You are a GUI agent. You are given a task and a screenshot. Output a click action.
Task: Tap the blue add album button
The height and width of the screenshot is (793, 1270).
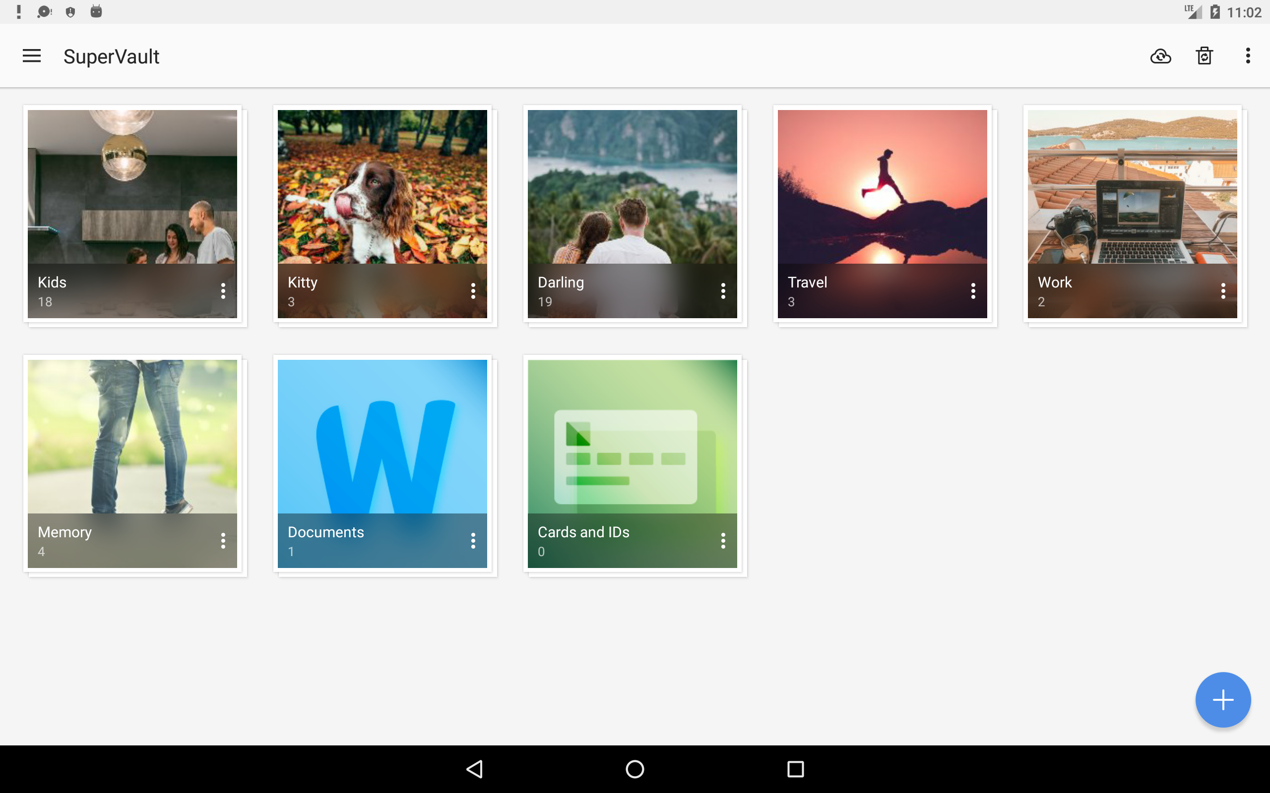click(1223, 700)
